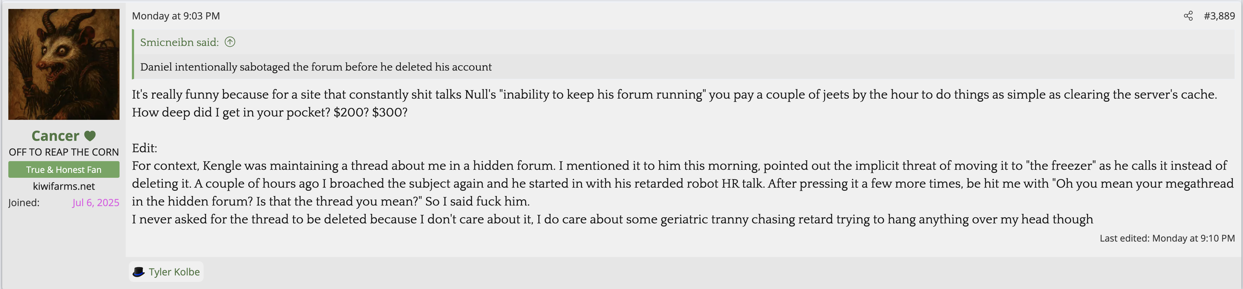The width and height of the screenshot is (1243, 289).
Task: Click the top hat reaction icon
Action: coord(138,272)
